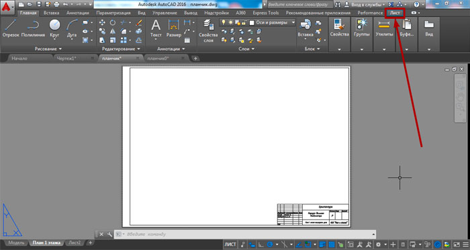The width and height of the screenshot is (470, 250).
Task: Click the Offset tool icon in Редактирование
Action: pos(139,40)
